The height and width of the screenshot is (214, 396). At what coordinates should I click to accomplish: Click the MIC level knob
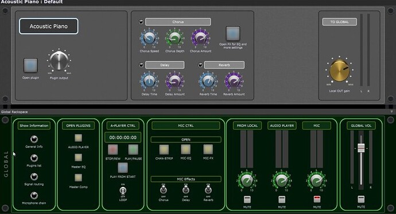click(316, 180)
